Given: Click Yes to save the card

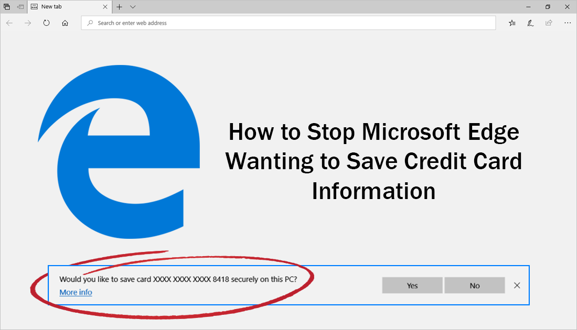Looking at the screenshot, I should 412,285.
